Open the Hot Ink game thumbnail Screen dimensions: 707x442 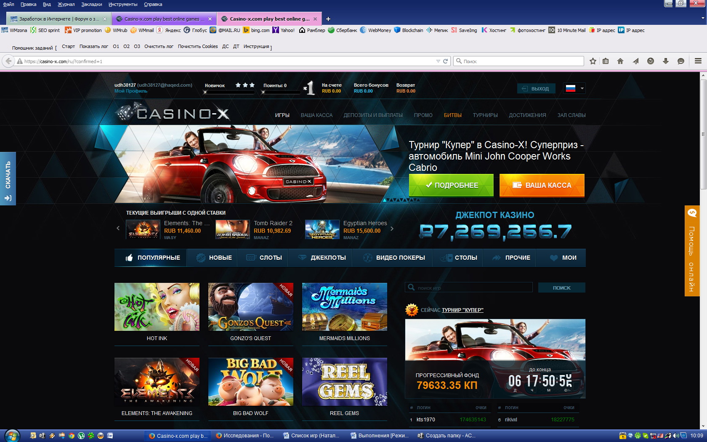click(x=157, y=307)
